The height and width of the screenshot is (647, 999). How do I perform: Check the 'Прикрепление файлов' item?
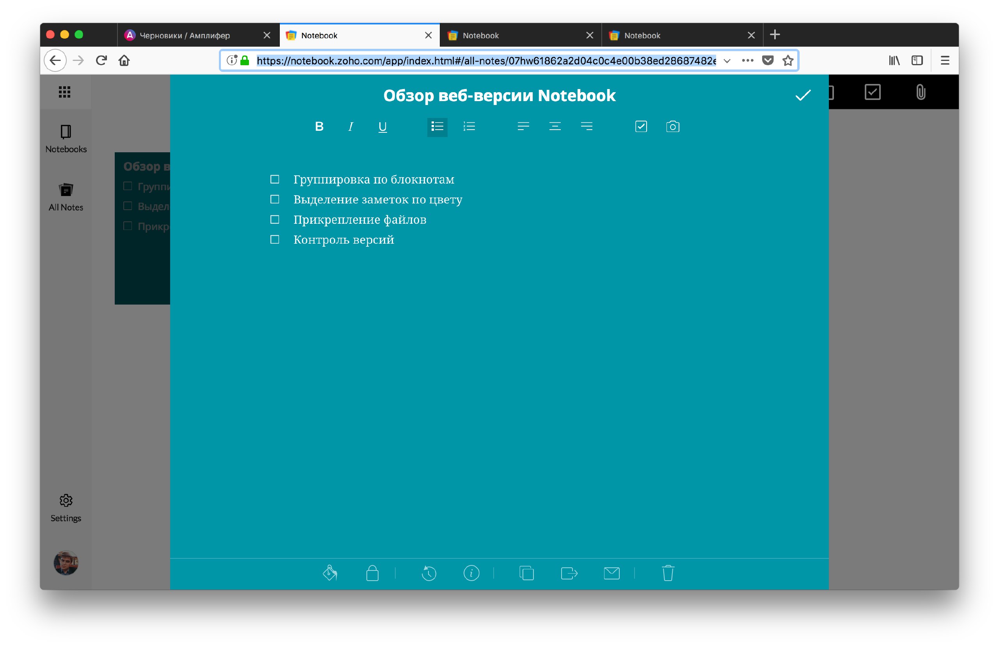pos(274,219)
